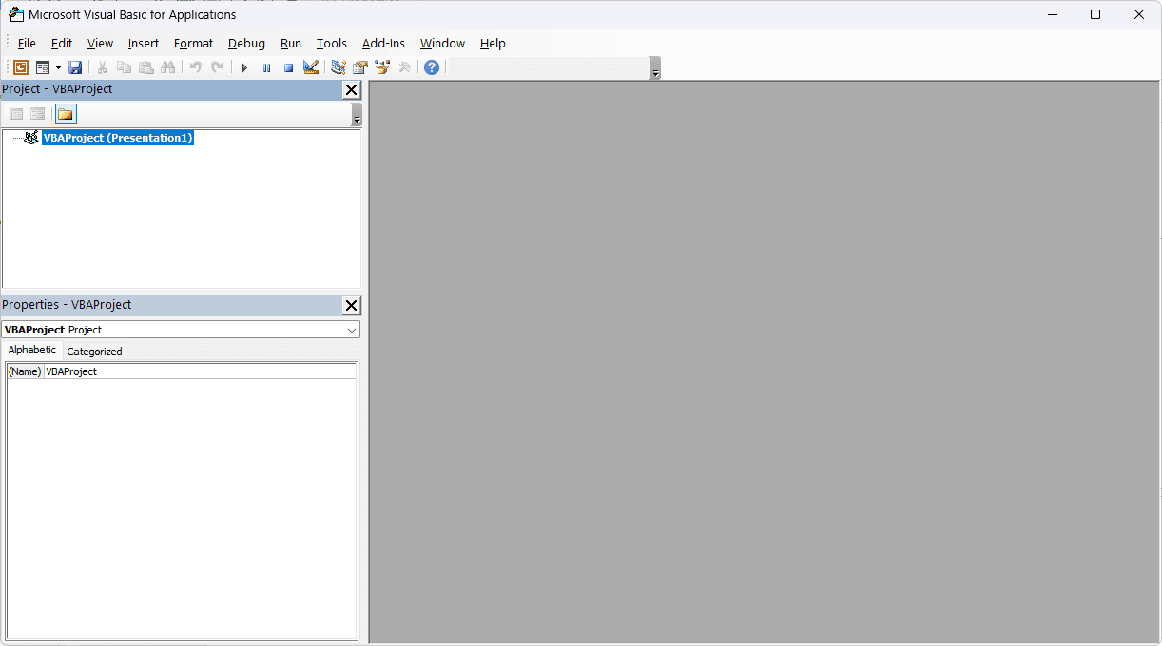Click the Insert UserForm toolbar icon
Image resolution: width=1162 pixels, height=646 pixels.
tap(43, 67)
